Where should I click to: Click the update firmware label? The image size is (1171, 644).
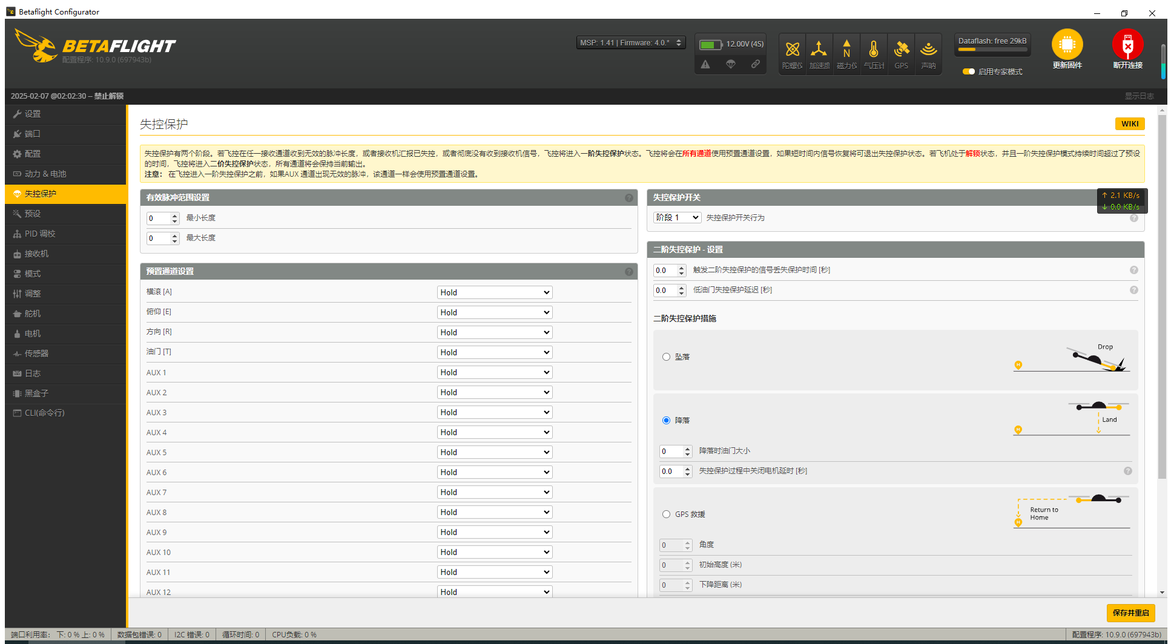tap(1067, 65)
